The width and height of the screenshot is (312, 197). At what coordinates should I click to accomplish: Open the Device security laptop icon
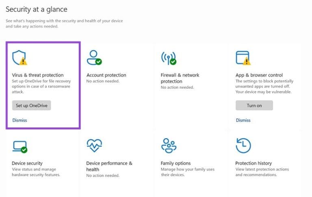tap(19, 146)
